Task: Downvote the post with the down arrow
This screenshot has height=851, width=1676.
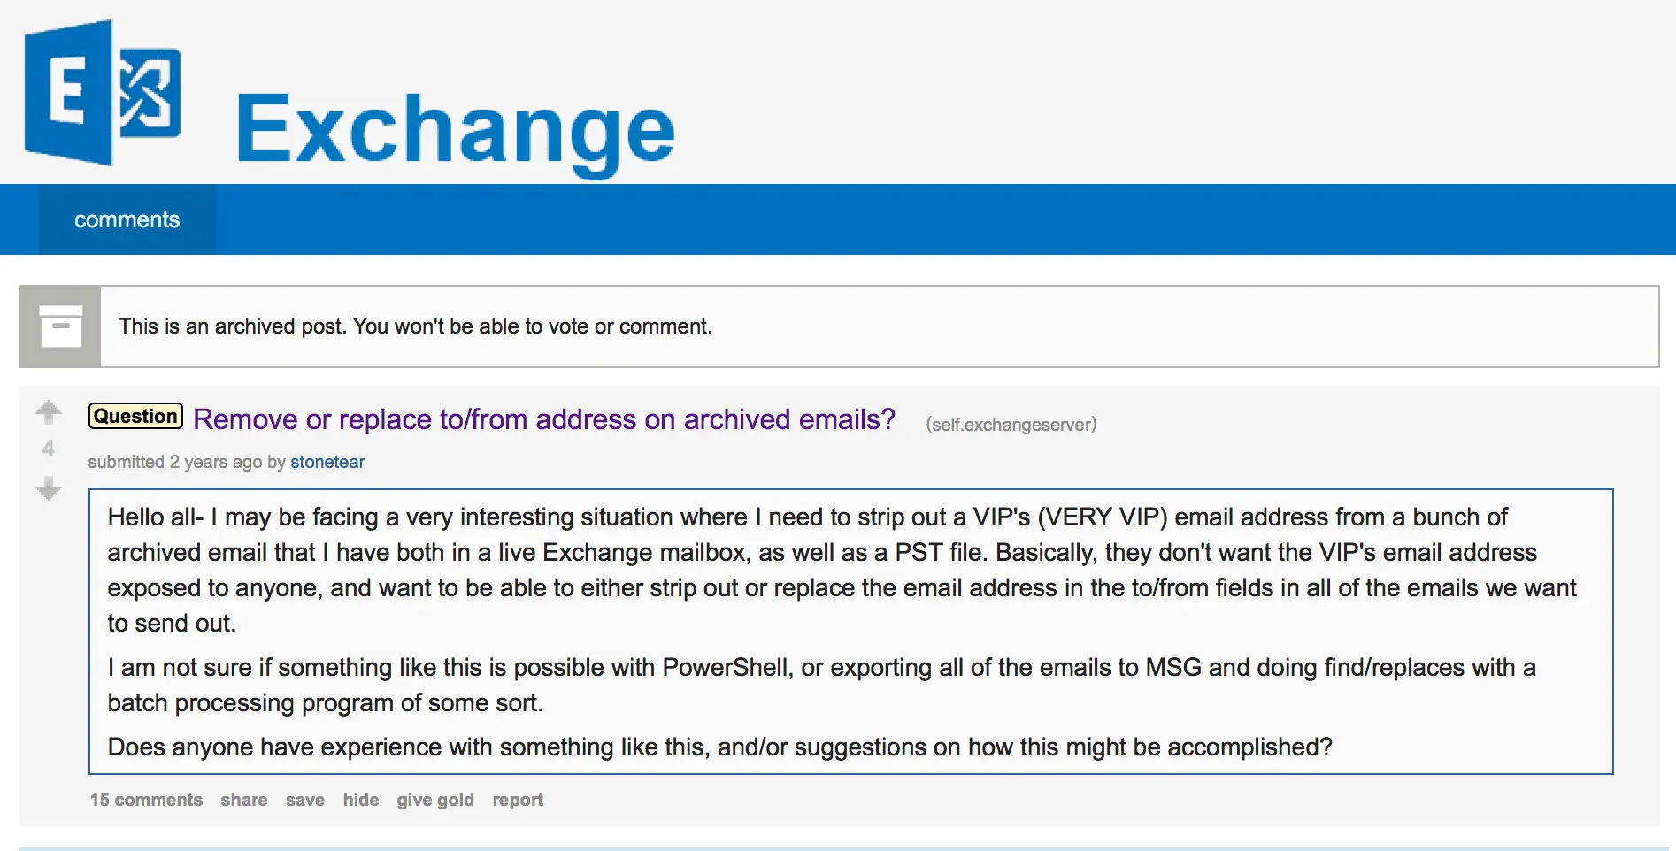Action: (49, 487)
